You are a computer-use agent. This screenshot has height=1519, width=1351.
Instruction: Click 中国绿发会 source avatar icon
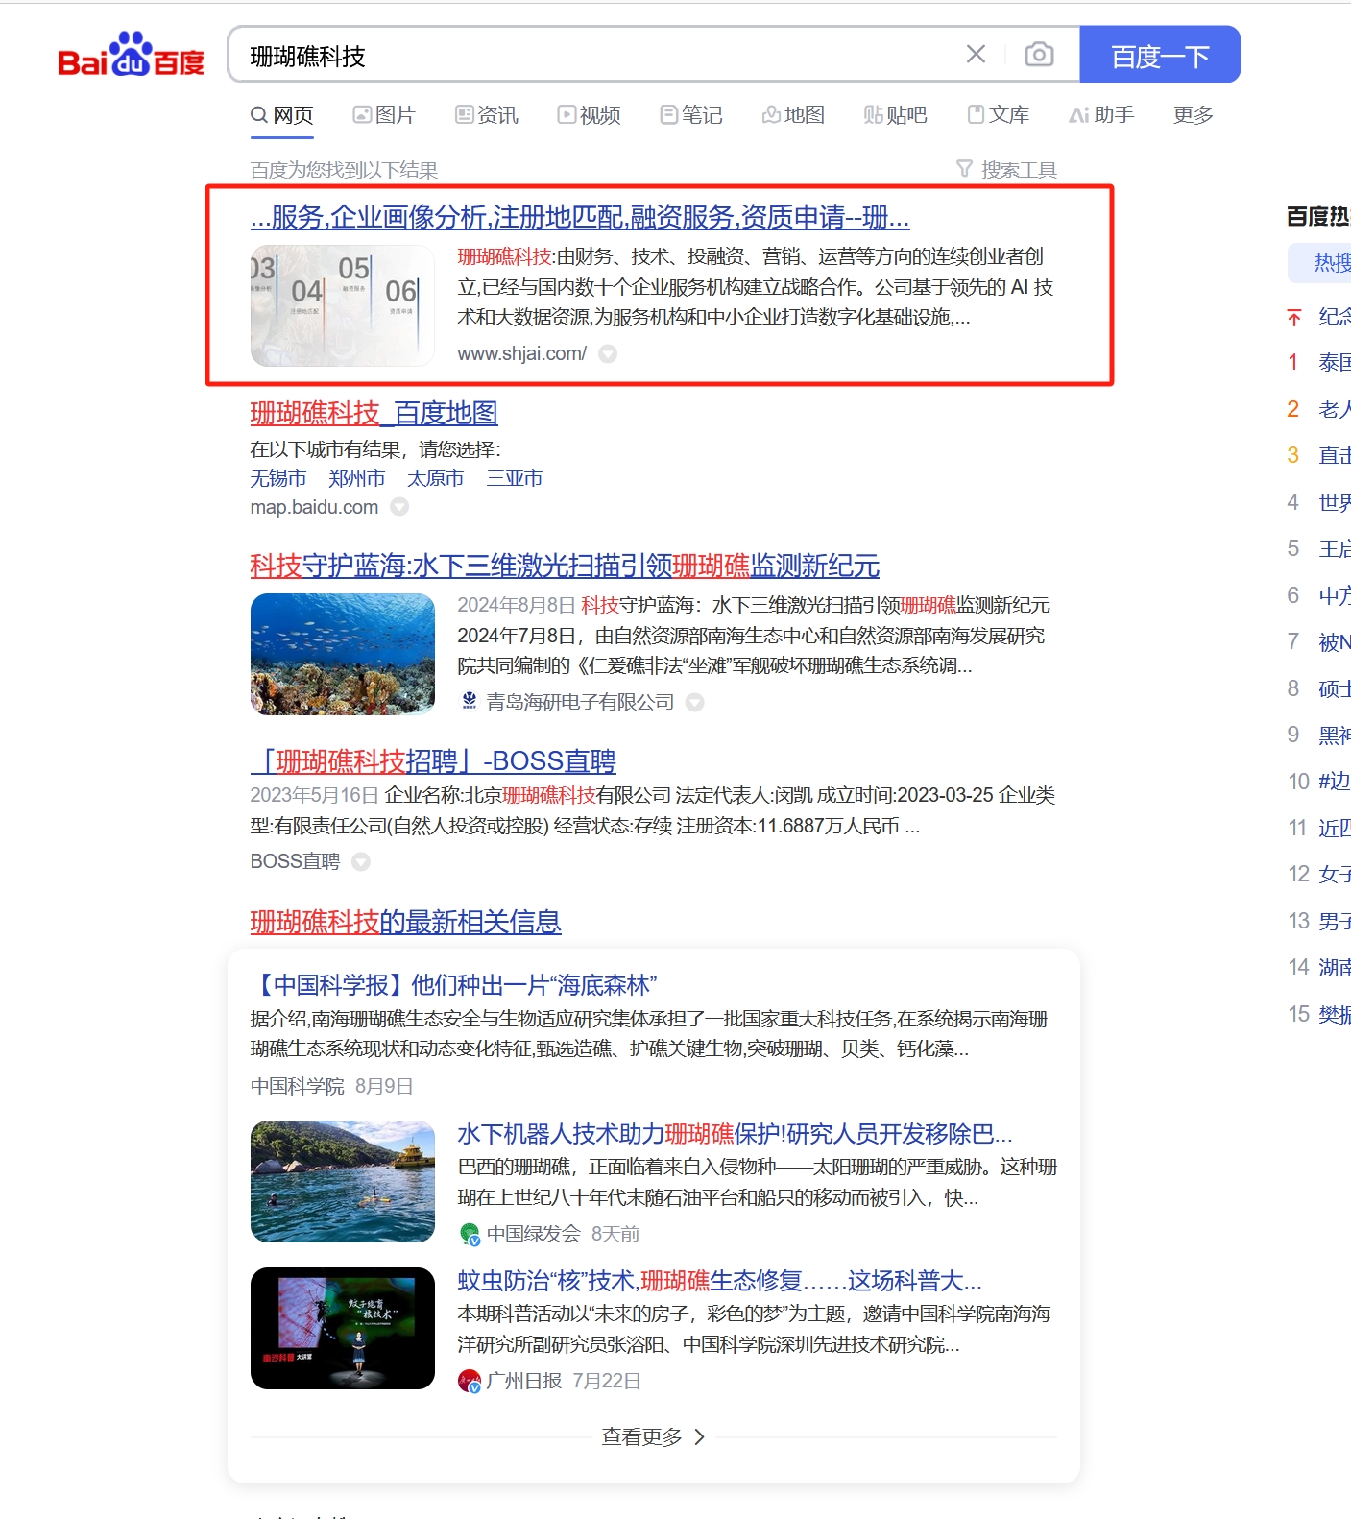(470, 1234)
